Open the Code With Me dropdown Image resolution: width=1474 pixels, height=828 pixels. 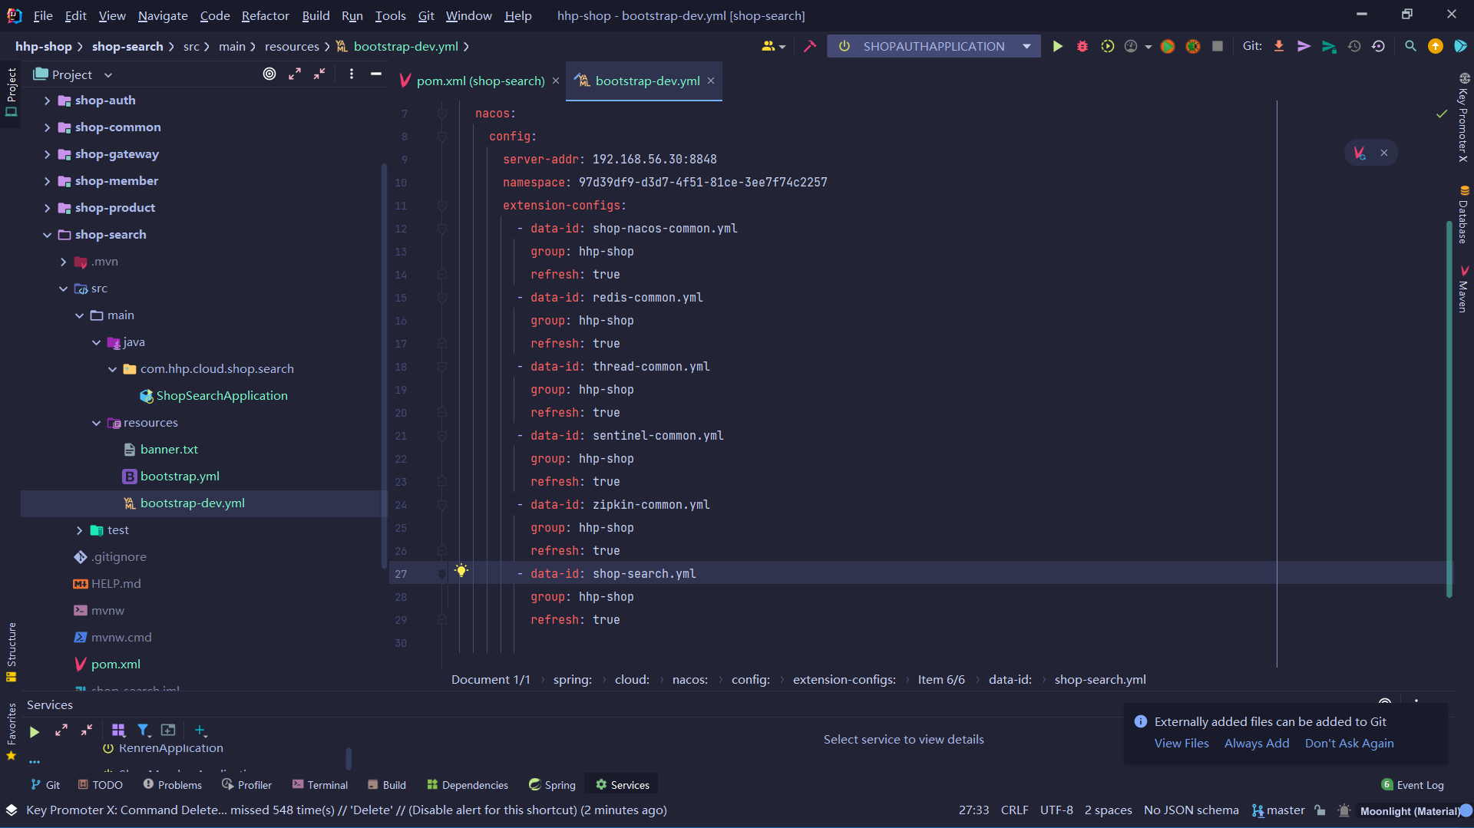click(x=773, y=46)
